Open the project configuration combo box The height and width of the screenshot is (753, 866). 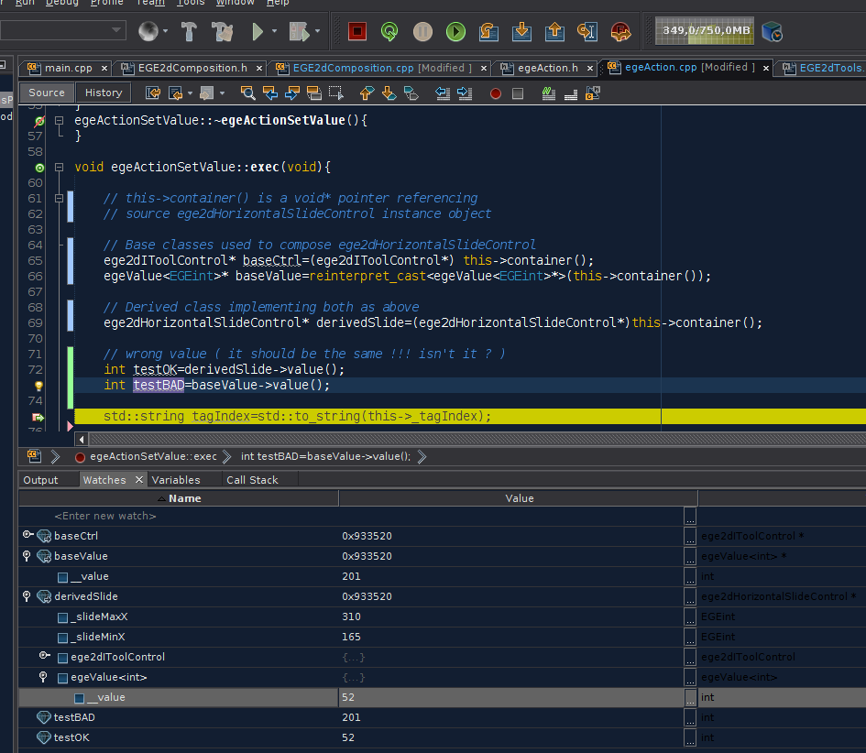62,30
